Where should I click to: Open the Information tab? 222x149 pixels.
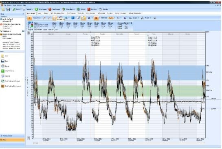[x=101, y=13]
